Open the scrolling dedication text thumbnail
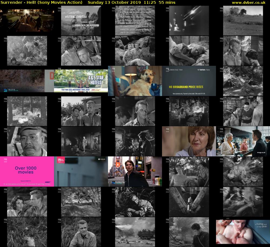This screenshot has height=247, width=270. point(135,21)
